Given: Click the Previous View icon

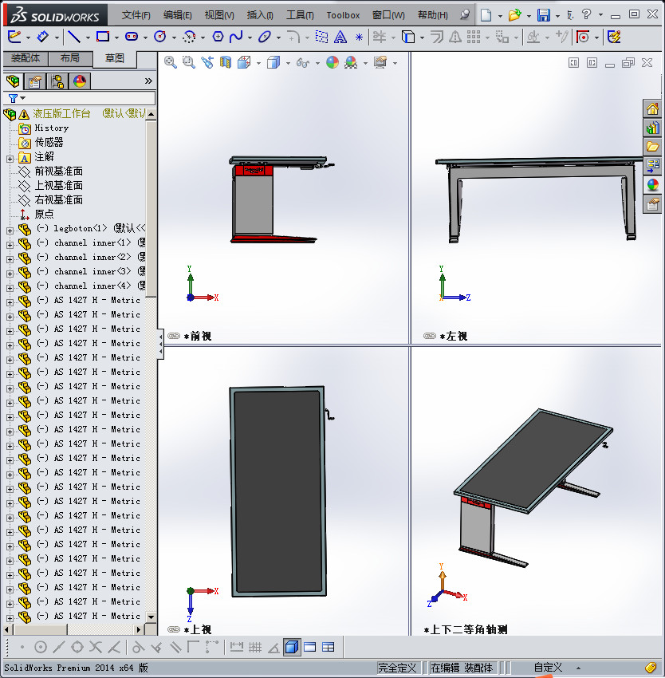Looking at the screenshot, I should (x=207, y=63).
